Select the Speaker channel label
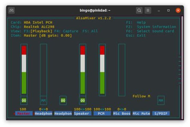 click(83, 114)
